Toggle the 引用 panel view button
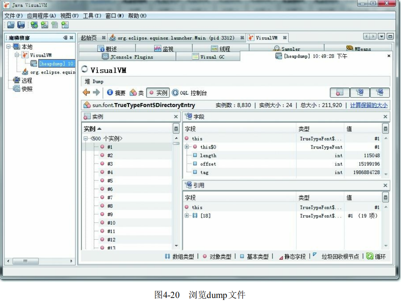 [380, 93]
